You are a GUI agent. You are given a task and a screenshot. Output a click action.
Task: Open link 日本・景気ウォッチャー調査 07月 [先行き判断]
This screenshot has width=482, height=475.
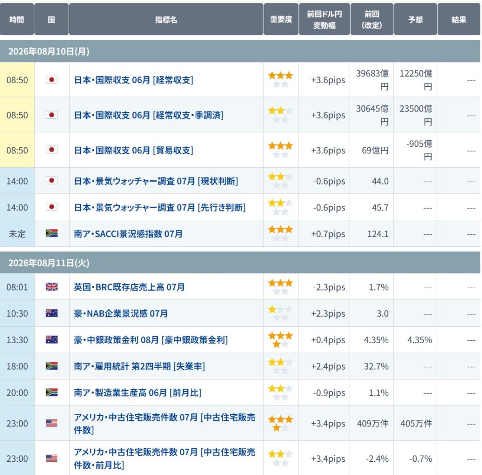coord(160,208)
